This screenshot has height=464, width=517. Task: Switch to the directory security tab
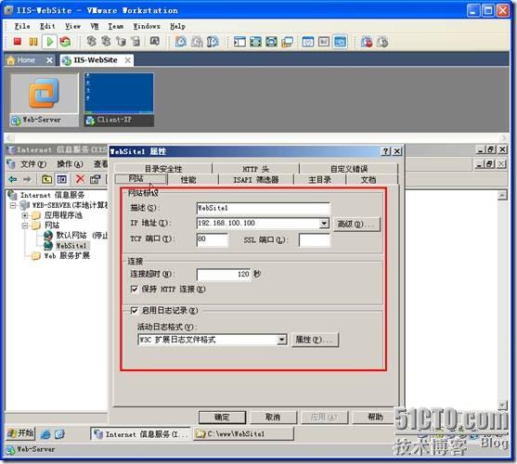click(163, 169)
